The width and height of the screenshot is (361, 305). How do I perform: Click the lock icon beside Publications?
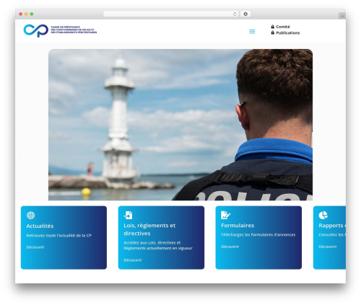272,32
